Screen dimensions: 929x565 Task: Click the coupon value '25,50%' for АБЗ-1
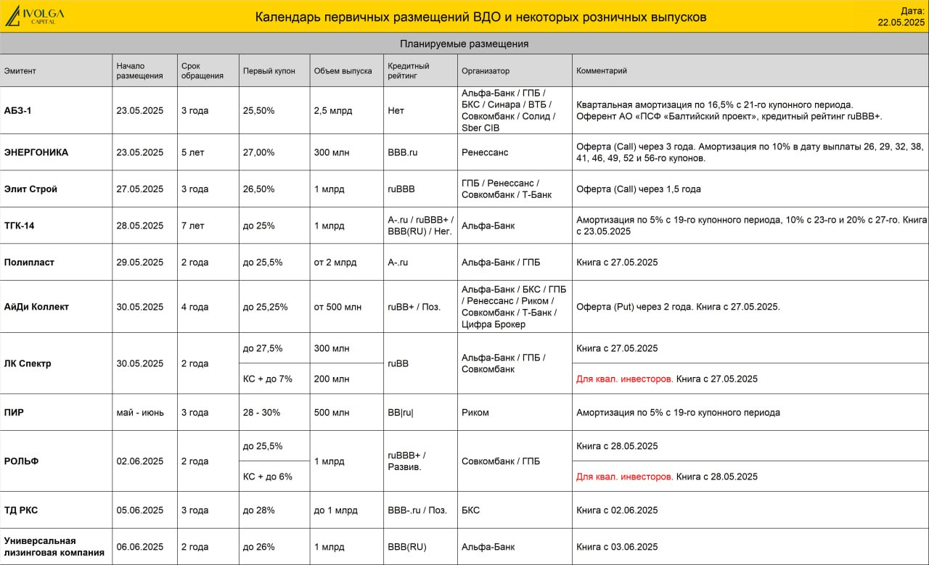(258, 111)
